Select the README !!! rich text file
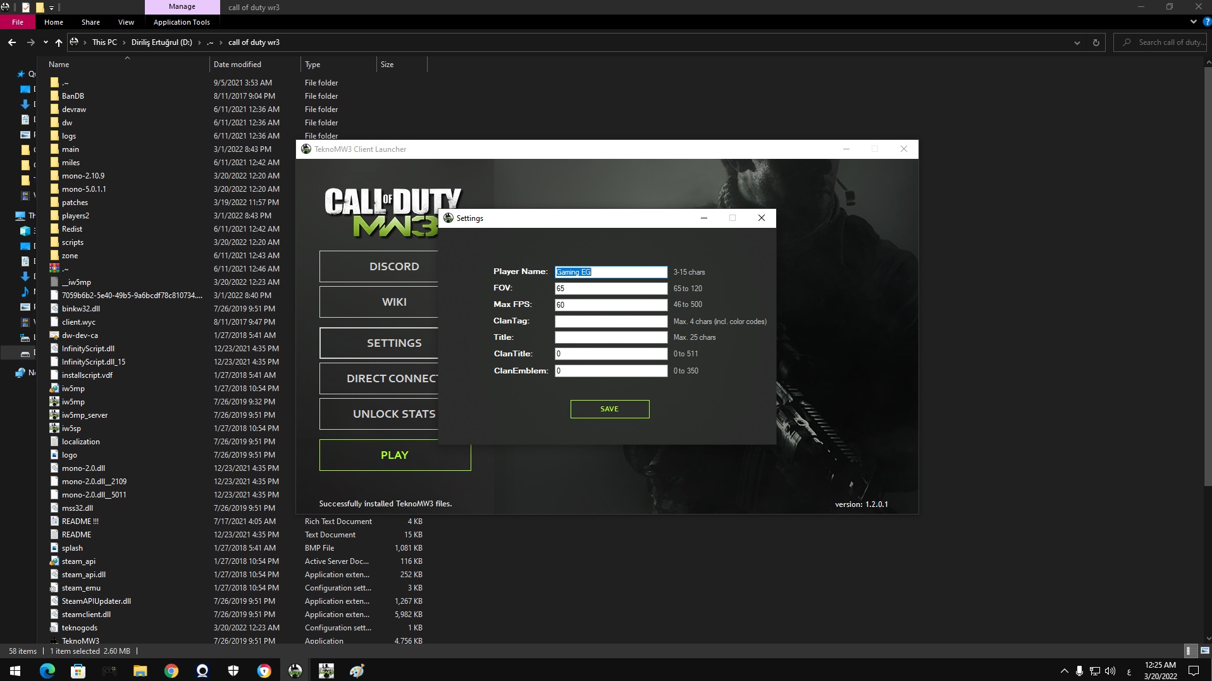1212x681 pixels. click(80, 522)
